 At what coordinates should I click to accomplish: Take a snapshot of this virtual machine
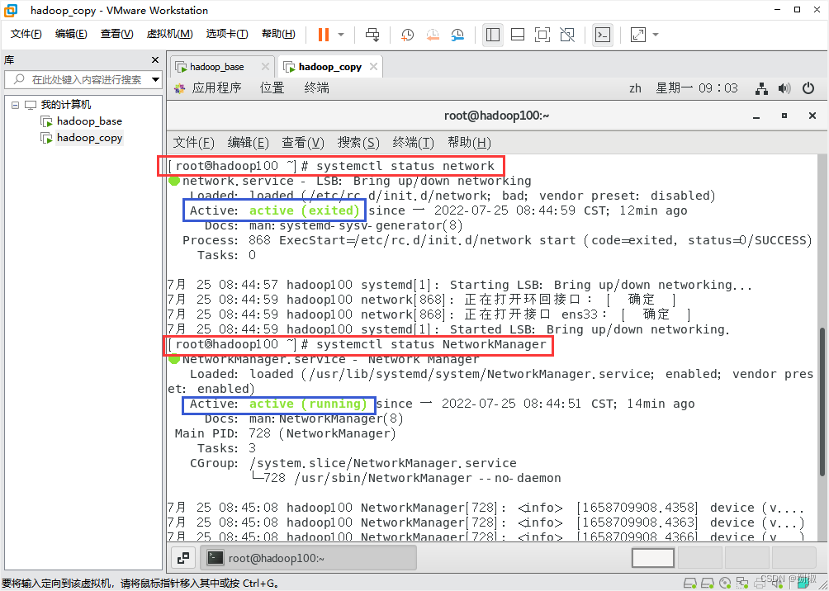(407, 35)
